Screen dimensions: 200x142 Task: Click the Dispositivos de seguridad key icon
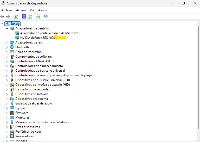coord(12,89)
